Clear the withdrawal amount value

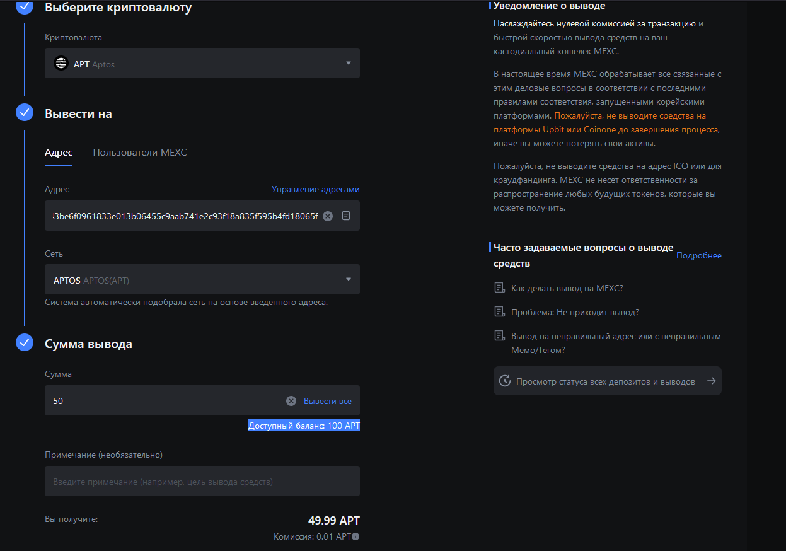pos(291,401)
